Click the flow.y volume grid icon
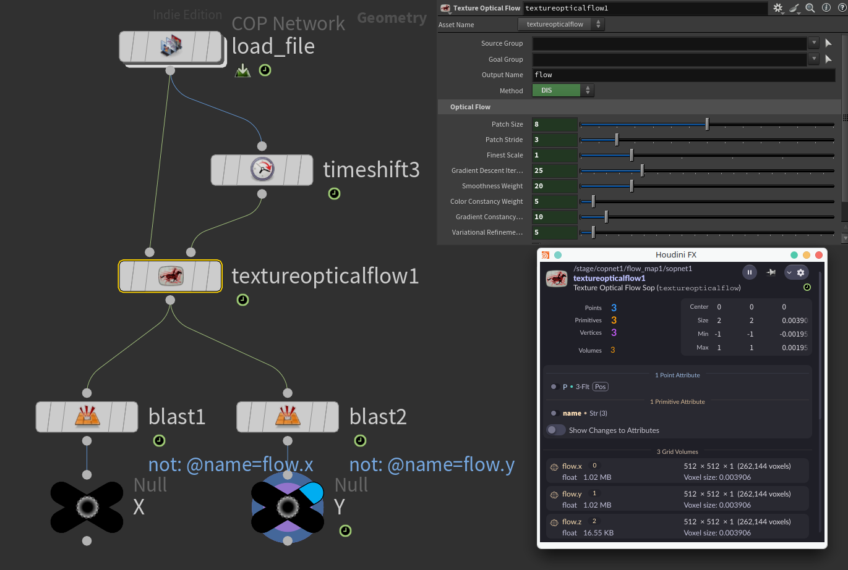 (x=554, y=495)
